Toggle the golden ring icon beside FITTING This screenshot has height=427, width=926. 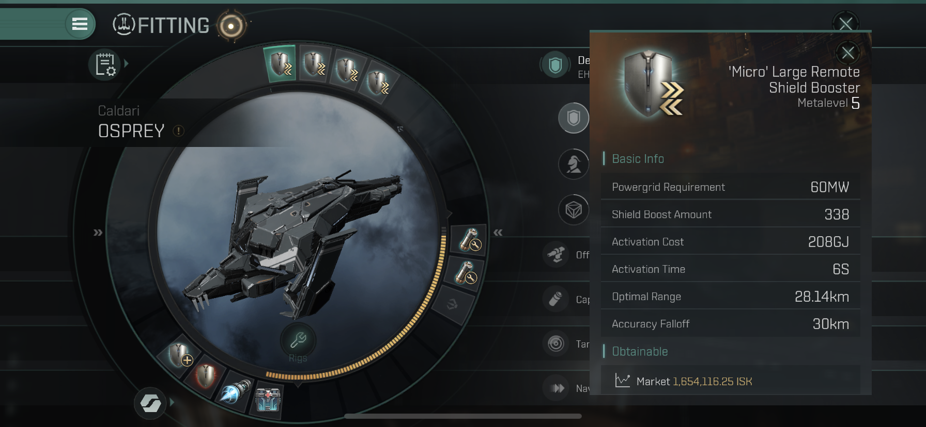[x=231, y=25]
